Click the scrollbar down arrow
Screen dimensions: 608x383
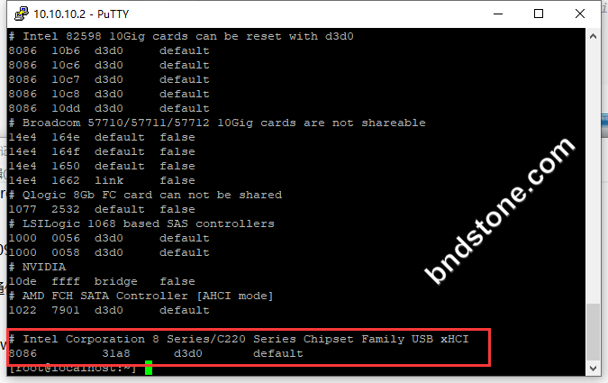(x=593, y=369)
